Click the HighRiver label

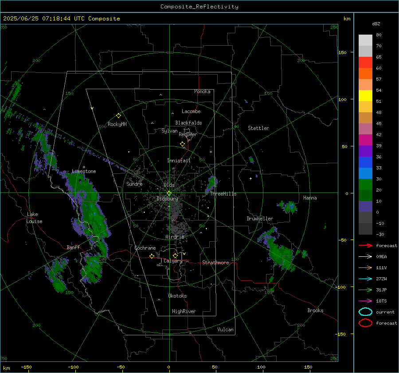pos(184,311)
